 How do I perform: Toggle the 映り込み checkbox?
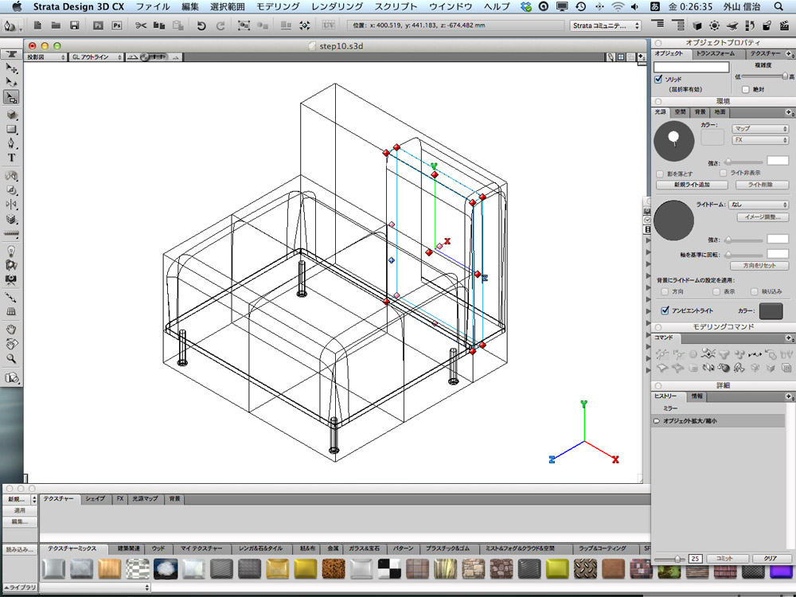[x=755, y=291]
